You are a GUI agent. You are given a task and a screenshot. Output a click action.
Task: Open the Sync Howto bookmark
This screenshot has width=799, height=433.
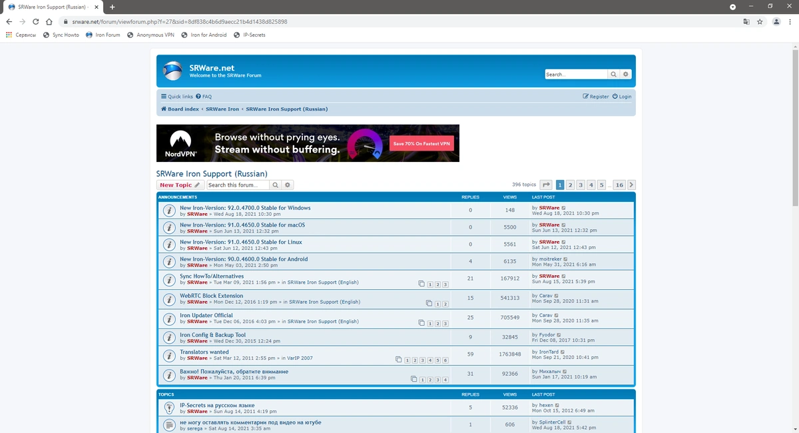point(61,35)
